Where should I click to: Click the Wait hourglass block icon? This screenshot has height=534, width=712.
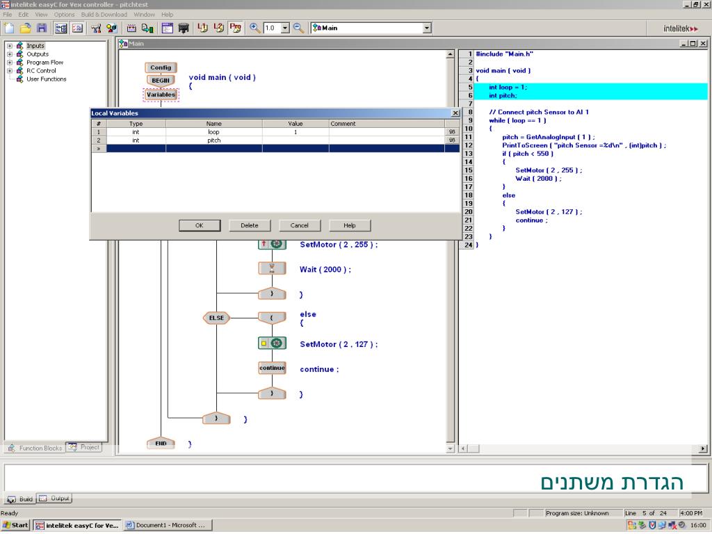(272, 268)
